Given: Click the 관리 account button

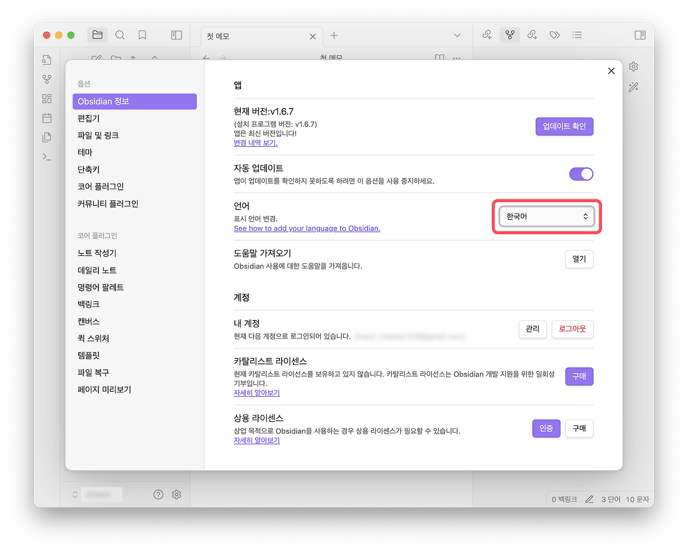Looking at the screenshot, I should click(533, 329).
